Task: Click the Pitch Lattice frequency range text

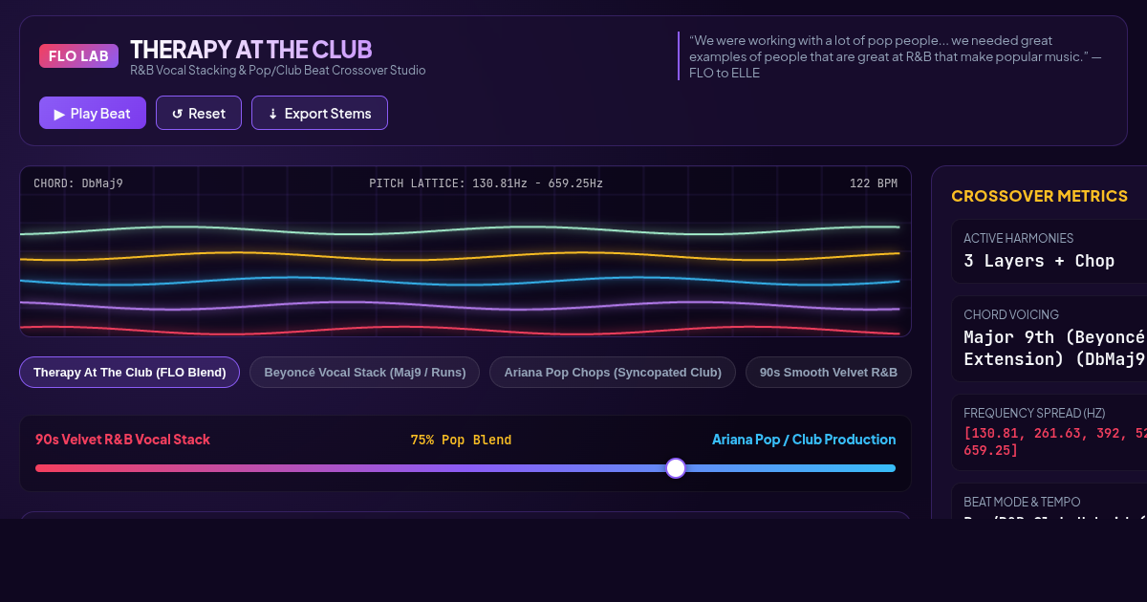Action: pyautogui.click(x=487, y=183)
